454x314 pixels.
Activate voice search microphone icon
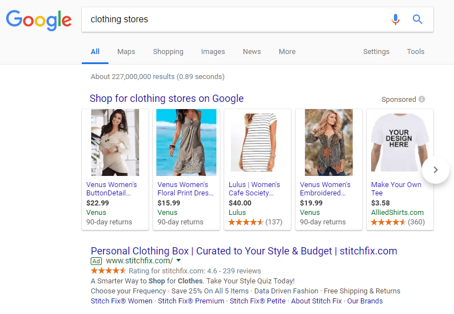tap(396, 19)
